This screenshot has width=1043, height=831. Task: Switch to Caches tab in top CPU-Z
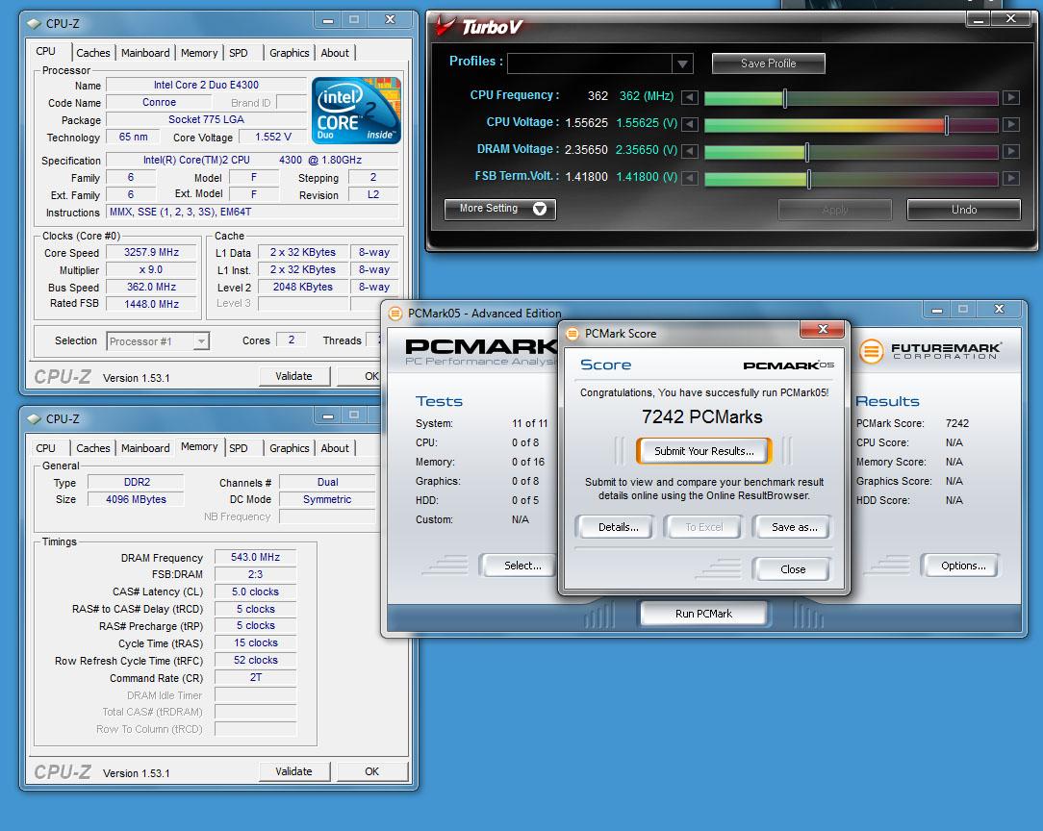tap(93, 53)
